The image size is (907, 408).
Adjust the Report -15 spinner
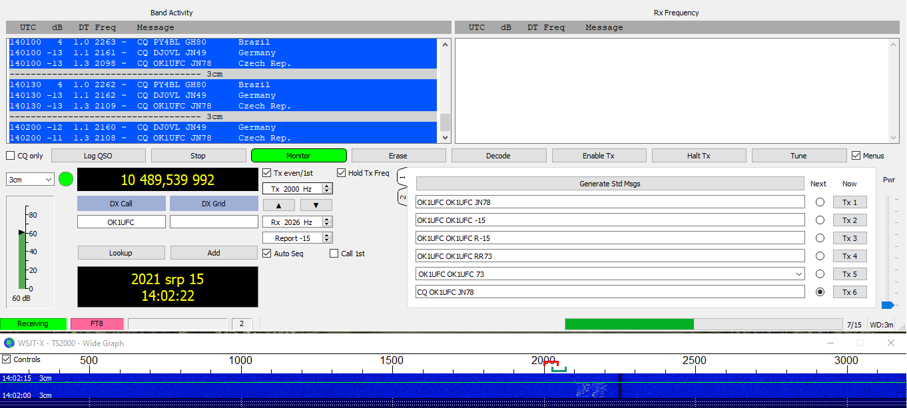327,238
